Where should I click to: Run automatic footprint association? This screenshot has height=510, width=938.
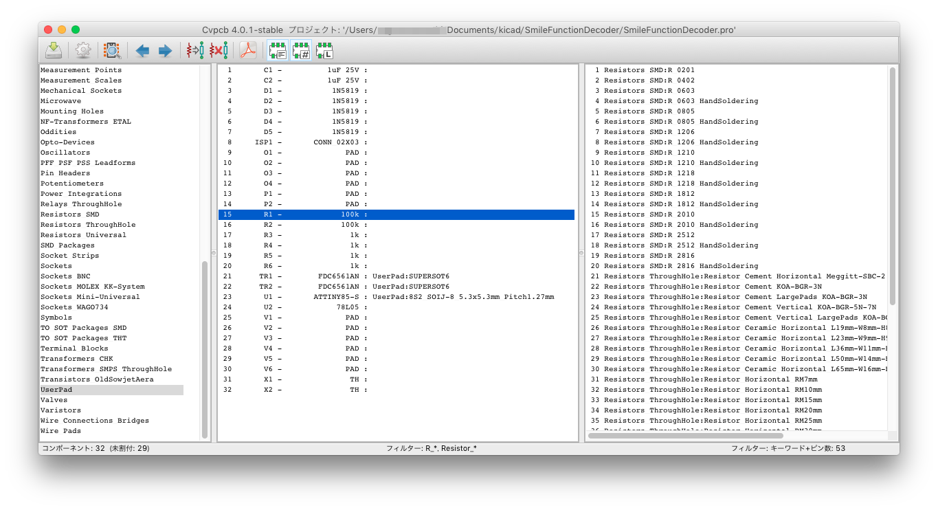coord(195,50)
